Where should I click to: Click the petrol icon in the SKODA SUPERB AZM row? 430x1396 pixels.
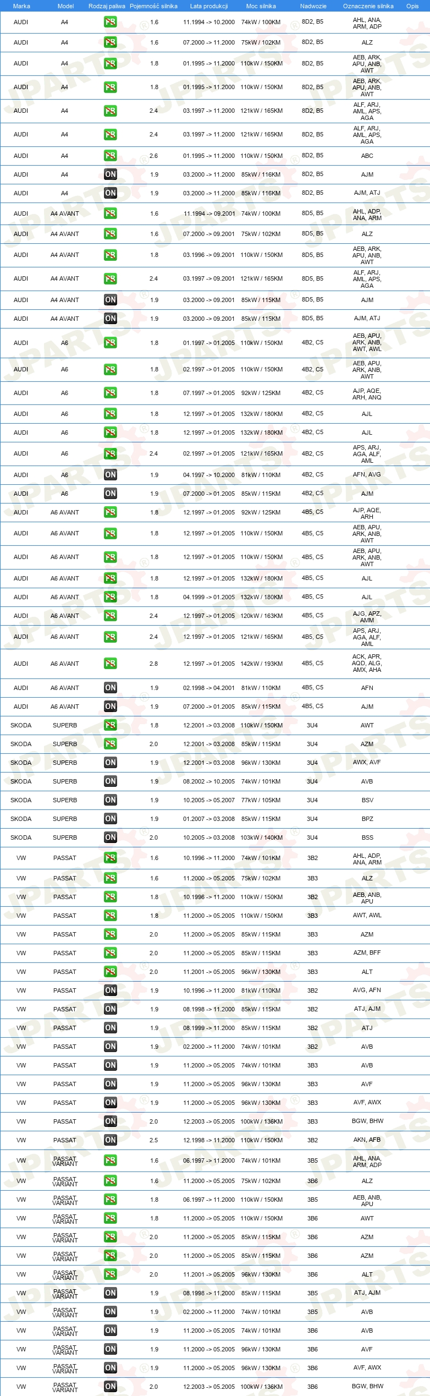click(x=111, y=744)
